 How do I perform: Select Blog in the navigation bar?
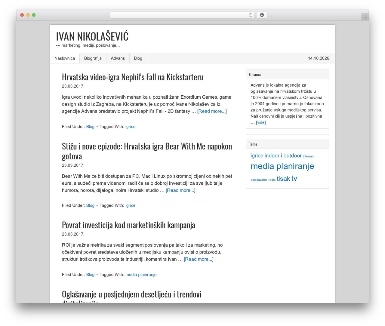[138, 58]
